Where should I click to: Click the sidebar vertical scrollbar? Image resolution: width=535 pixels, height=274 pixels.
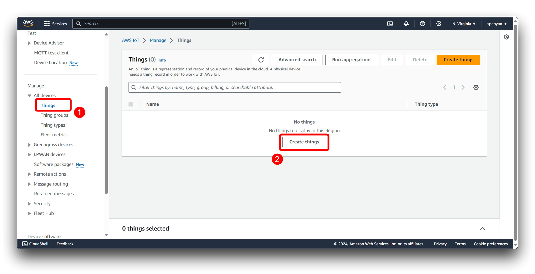click(106, 140)
